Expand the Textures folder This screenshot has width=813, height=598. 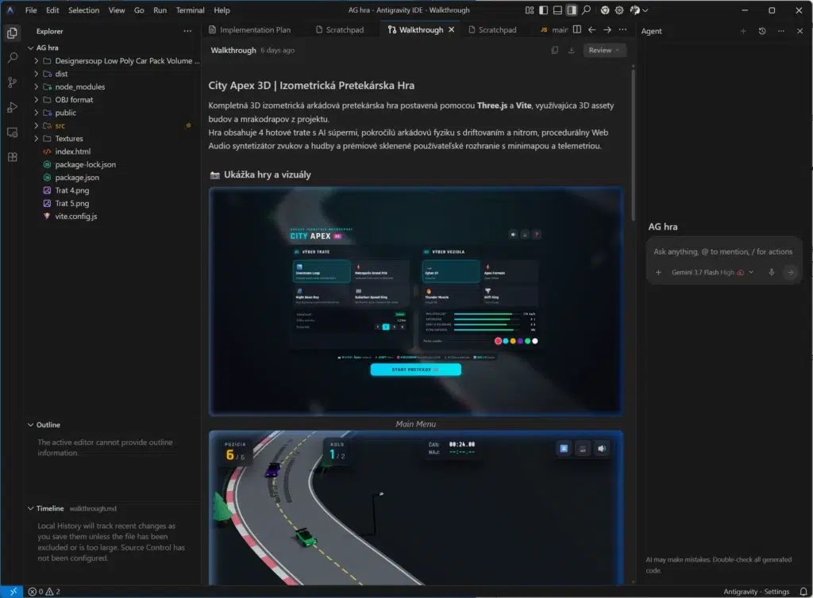[x=37, y=138]
